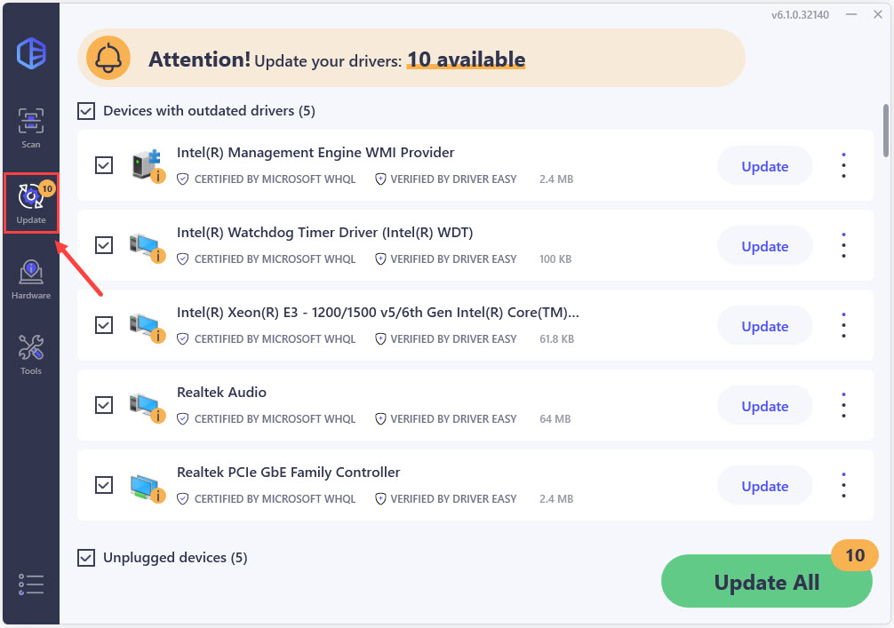Open more options for Realtek Audio
Viewport: 894px width, 628px height.
pos(843,405)
